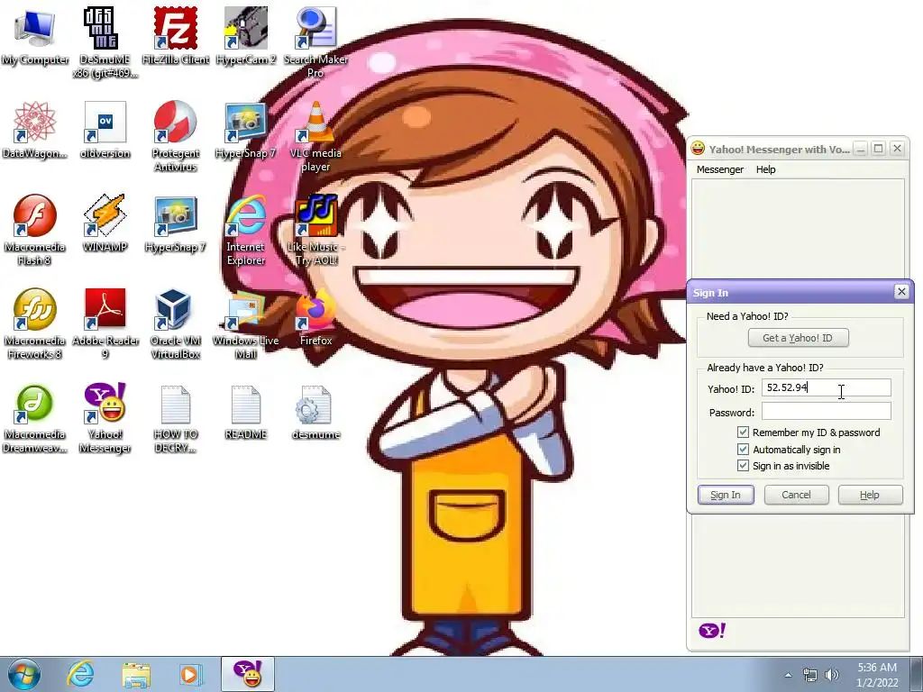Toggle Sign in as invisible checkbox
The height and width of the screenshot is (692, 923).
(x=743, y=466)
